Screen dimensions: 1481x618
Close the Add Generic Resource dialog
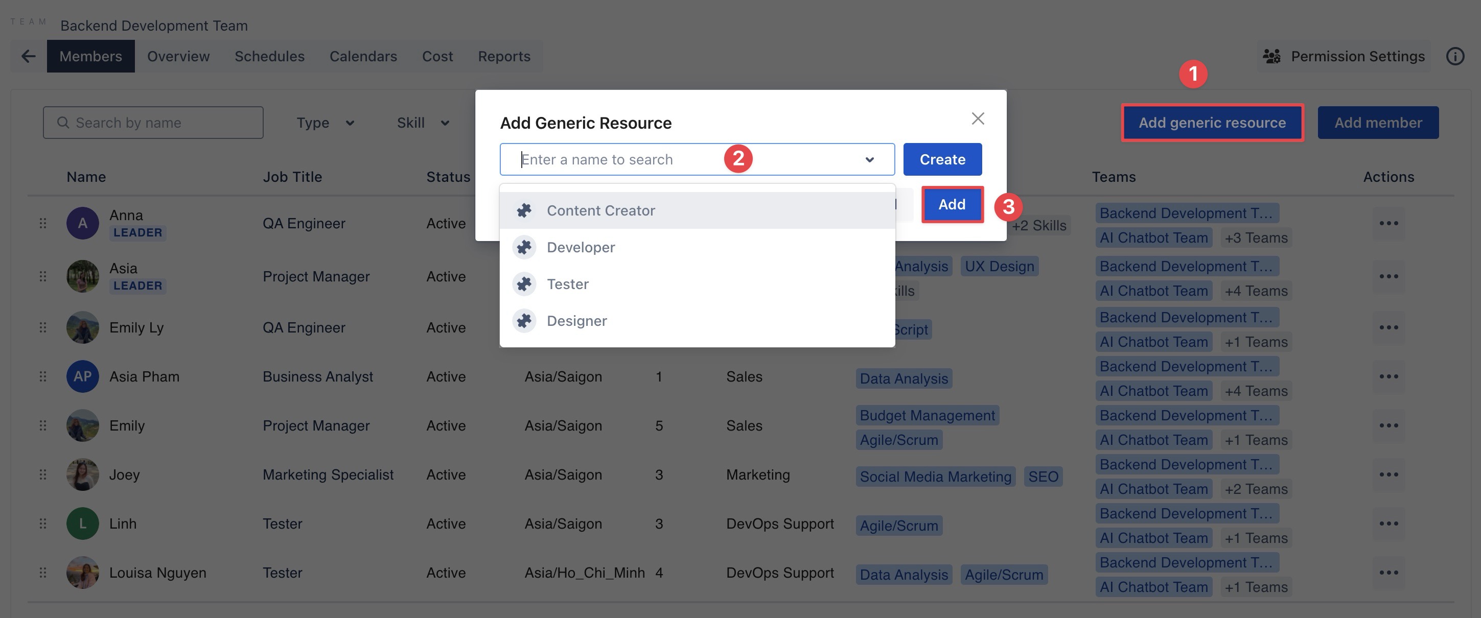click(x=977, y=119)
